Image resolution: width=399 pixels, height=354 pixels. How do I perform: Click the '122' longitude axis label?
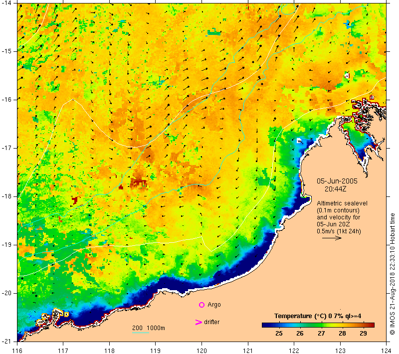click(x=294, y=351)
